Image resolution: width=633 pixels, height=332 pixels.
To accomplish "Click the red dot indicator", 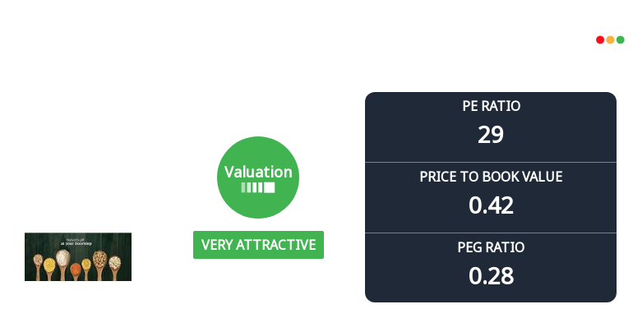I will point(600,39).
